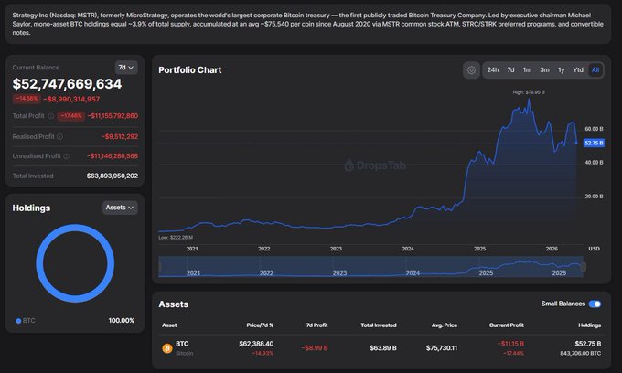
Task: Select the 7d chart range tab
Action: click(x=510, y=70)
